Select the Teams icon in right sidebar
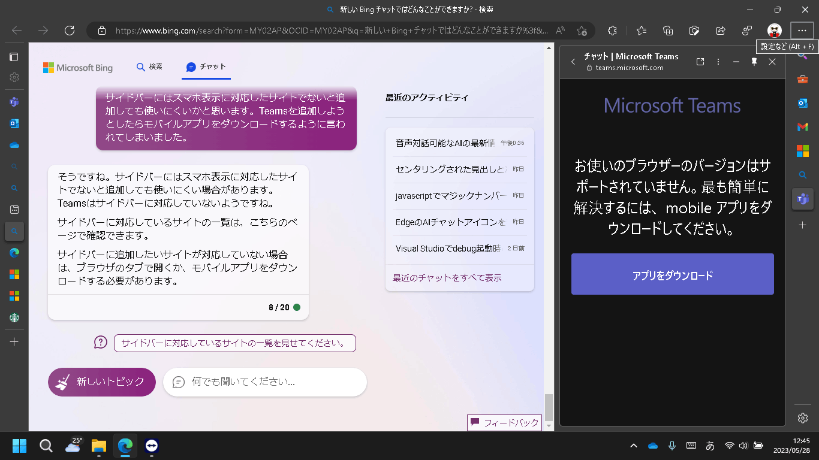The image size is (819, 460). tap(802, 199)
